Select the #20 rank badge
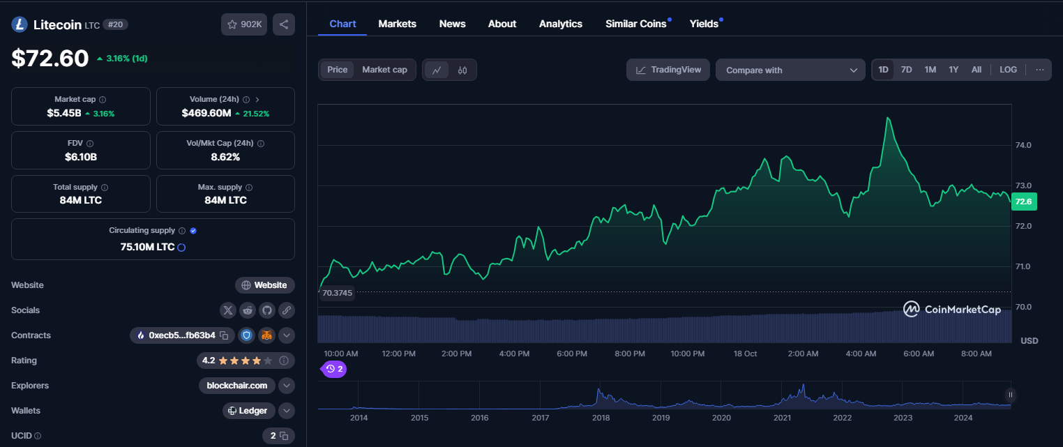The image size is (1063, 447). pyautogui.click(x=115, y=24)
